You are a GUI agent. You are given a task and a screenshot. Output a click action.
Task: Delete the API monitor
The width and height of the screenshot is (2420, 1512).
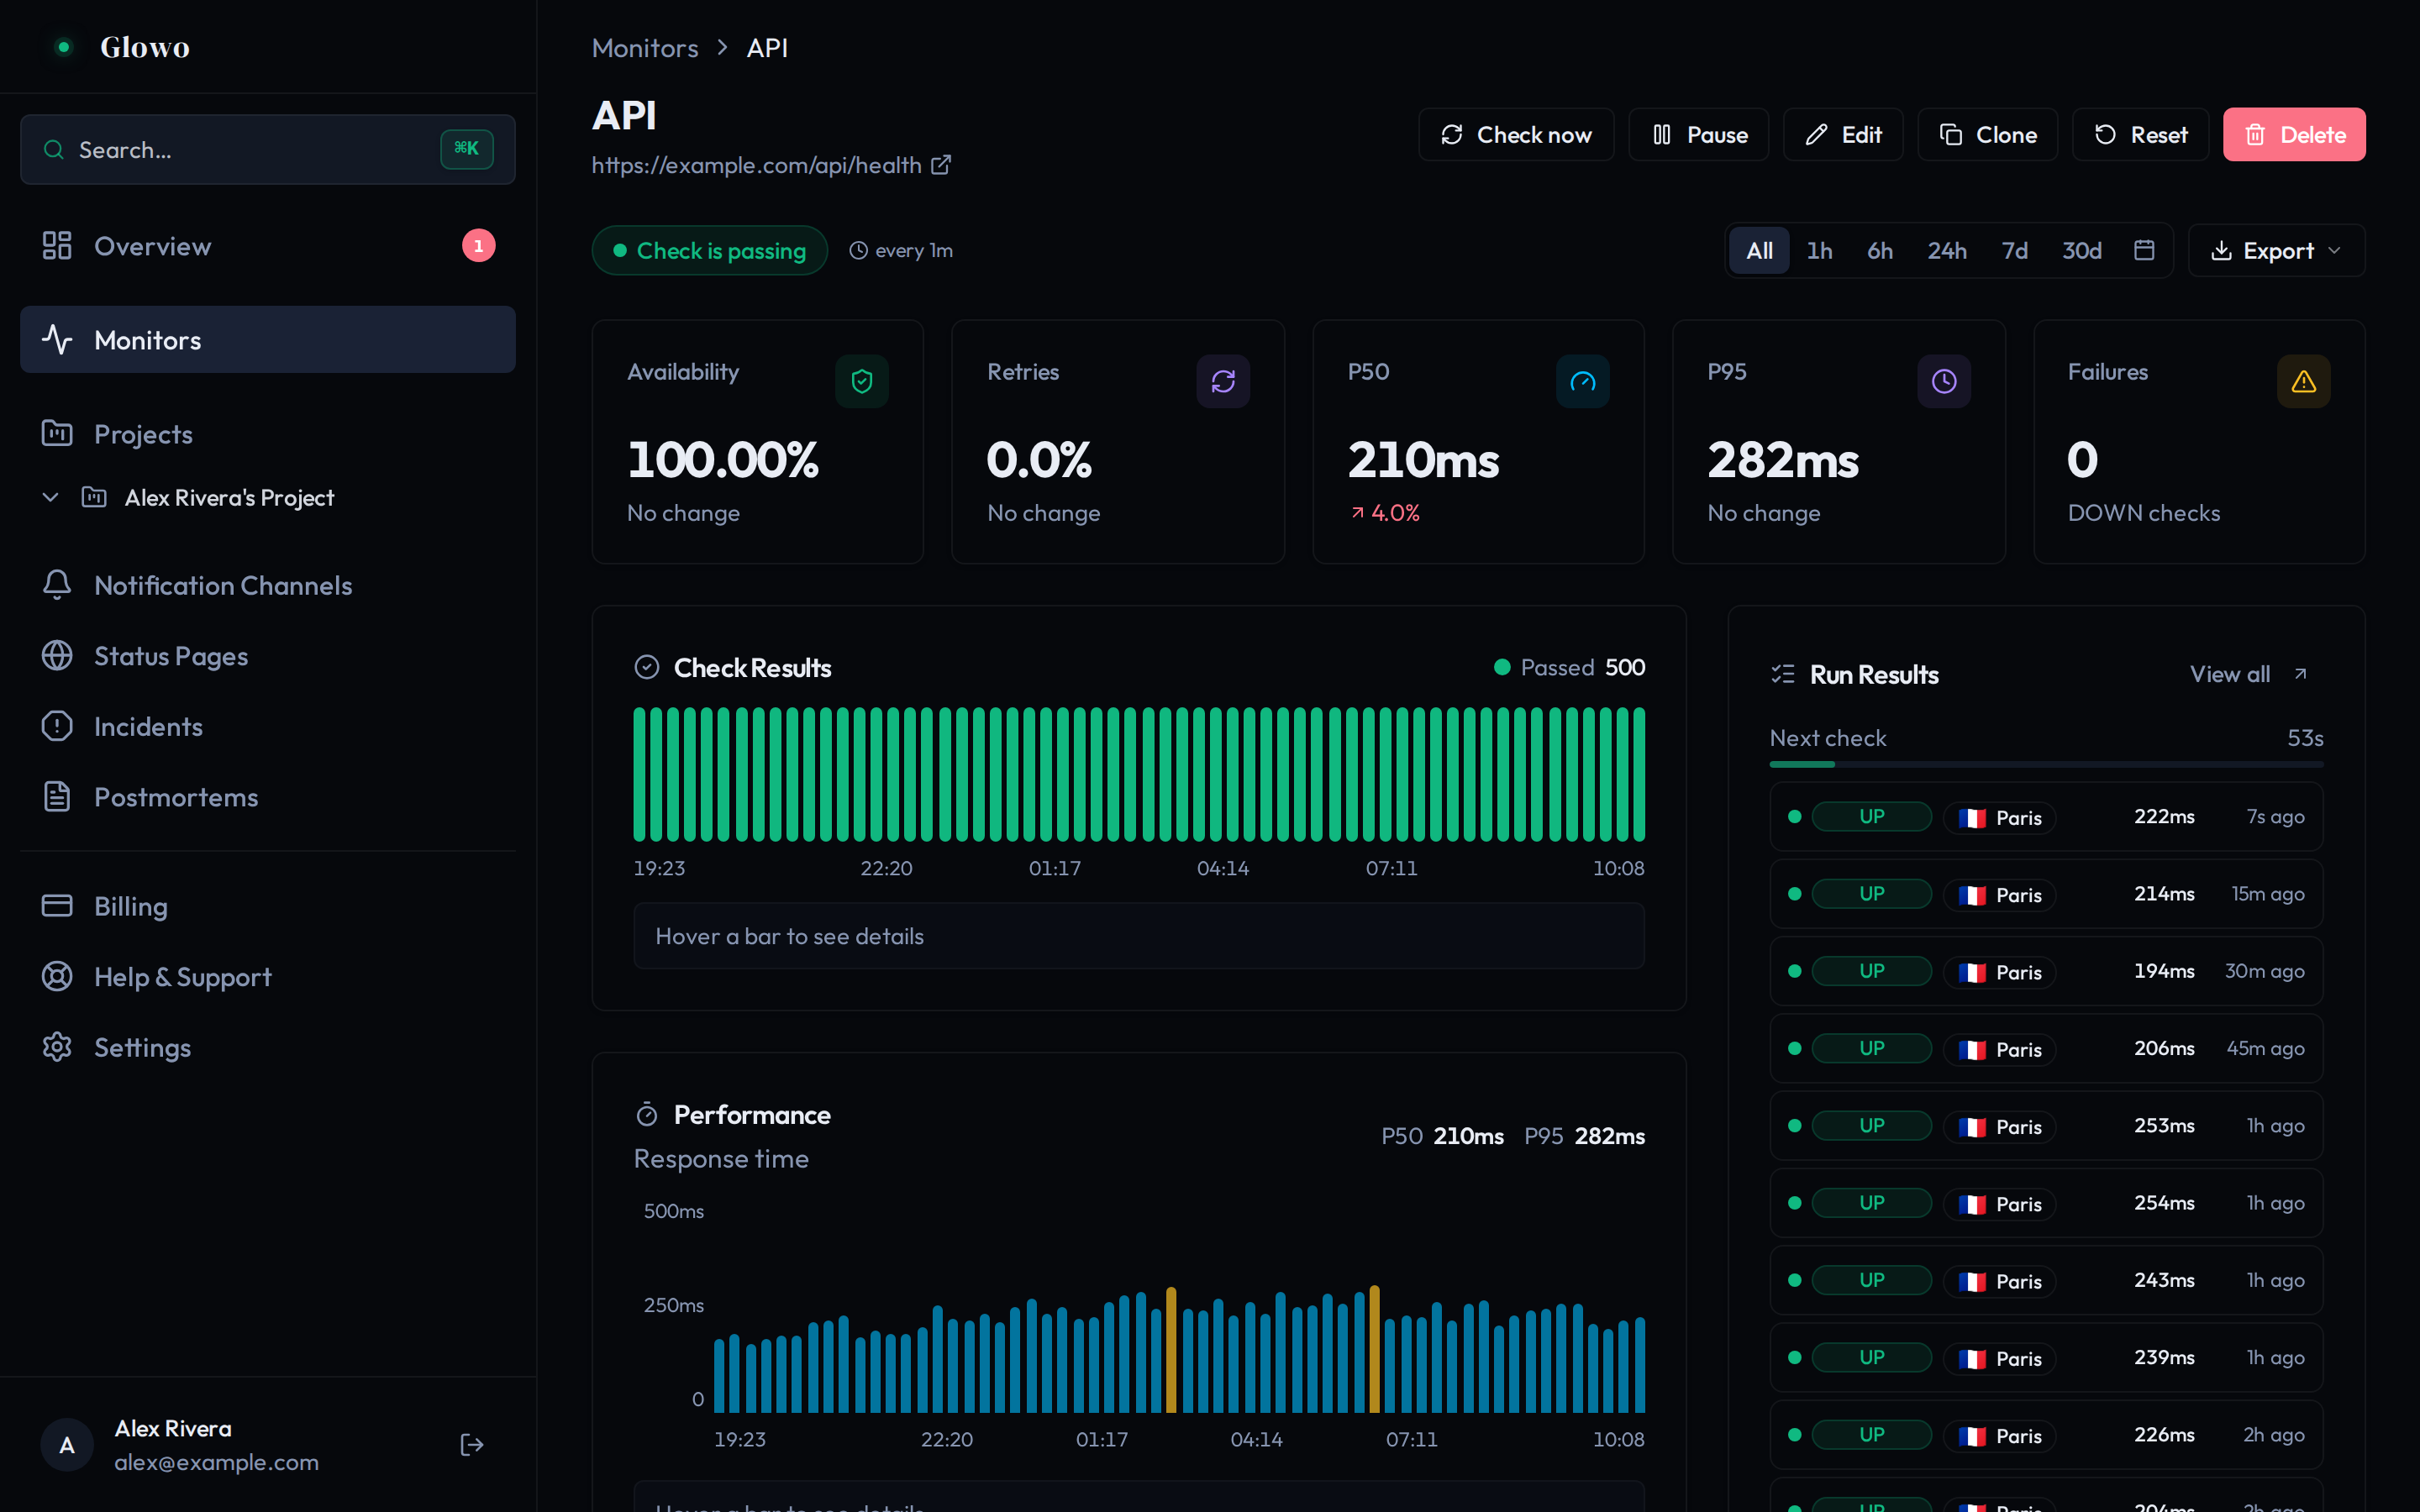pyautogui.click(x=2294, y=134)
